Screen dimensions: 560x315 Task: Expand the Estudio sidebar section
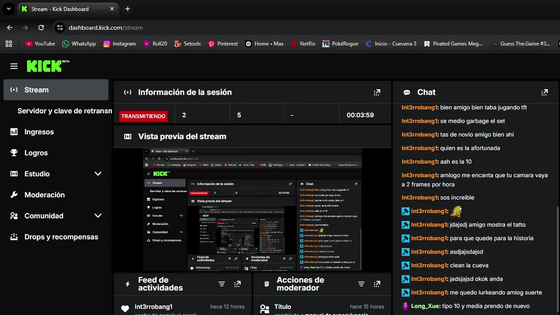coord(98,174)
